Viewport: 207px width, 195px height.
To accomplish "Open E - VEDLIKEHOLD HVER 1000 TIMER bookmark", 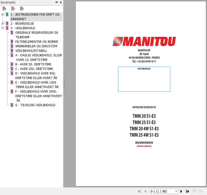I will 37,85.
